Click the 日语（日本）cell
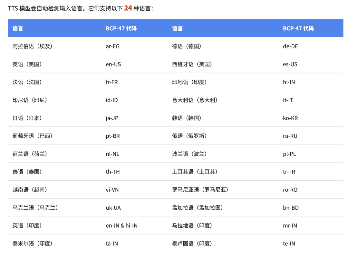Viewport: 348px width, 259px height. pyautogui.click(x=27, y=118)
